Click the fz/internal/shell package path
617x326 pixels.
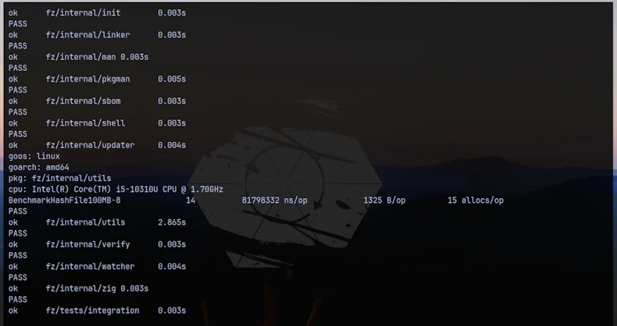(x=86, y=123)
